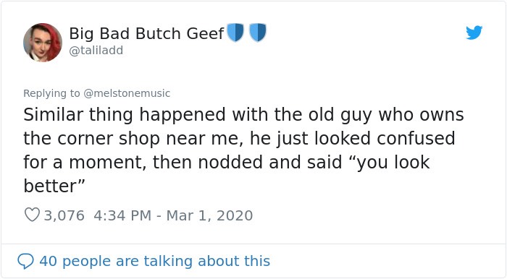
Task: Click the Mar 1, 2020 date
Action: coord(209,215)
